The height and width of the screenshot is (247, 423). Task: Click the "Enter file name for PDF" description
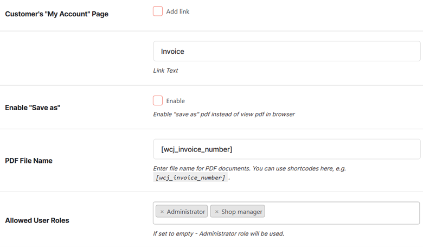pos(249,168)
